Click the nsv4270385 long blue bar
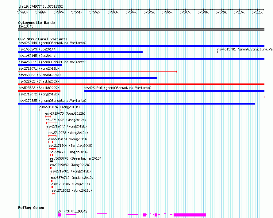273x218 pixels. (137, 104)
